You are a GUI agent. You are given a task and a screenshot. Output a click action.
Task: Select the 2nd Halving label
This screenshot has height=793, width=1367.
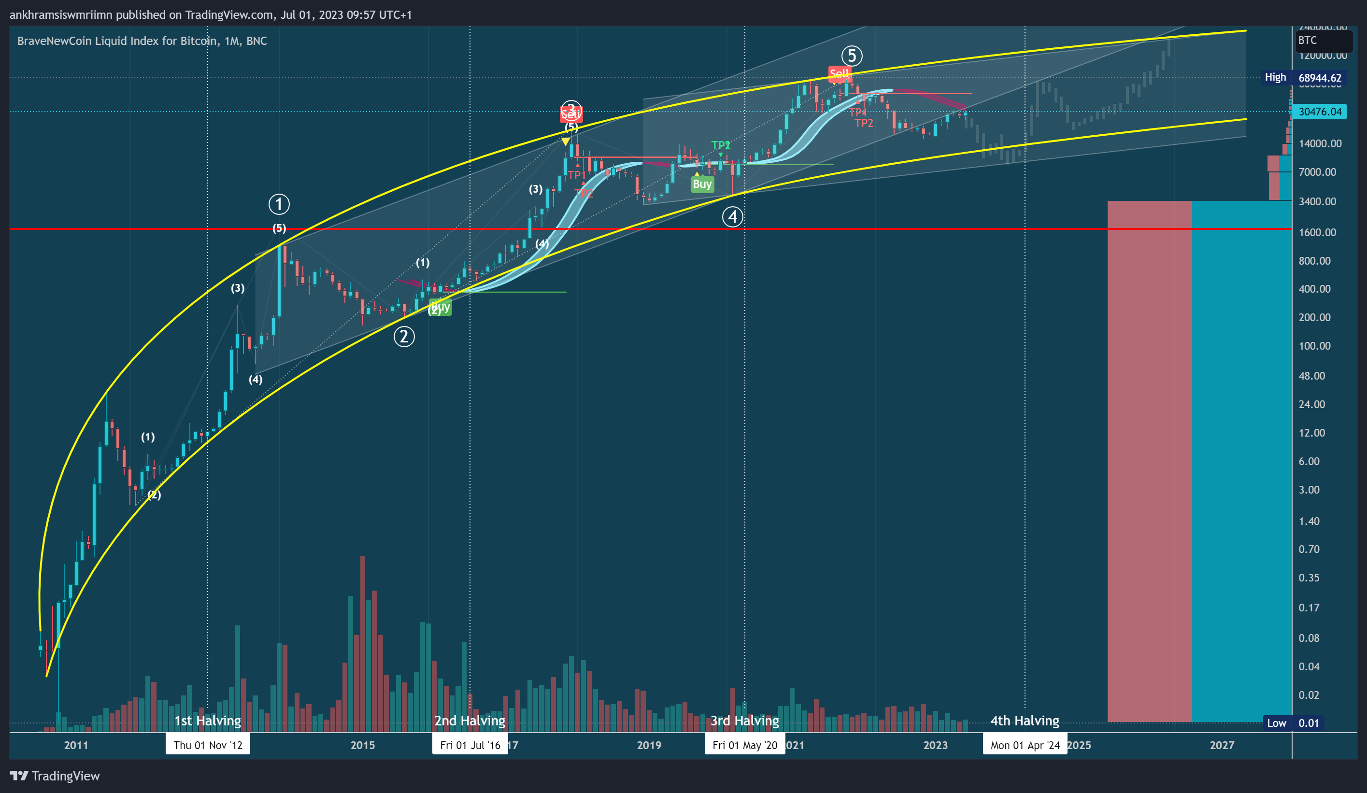(470, 721)
